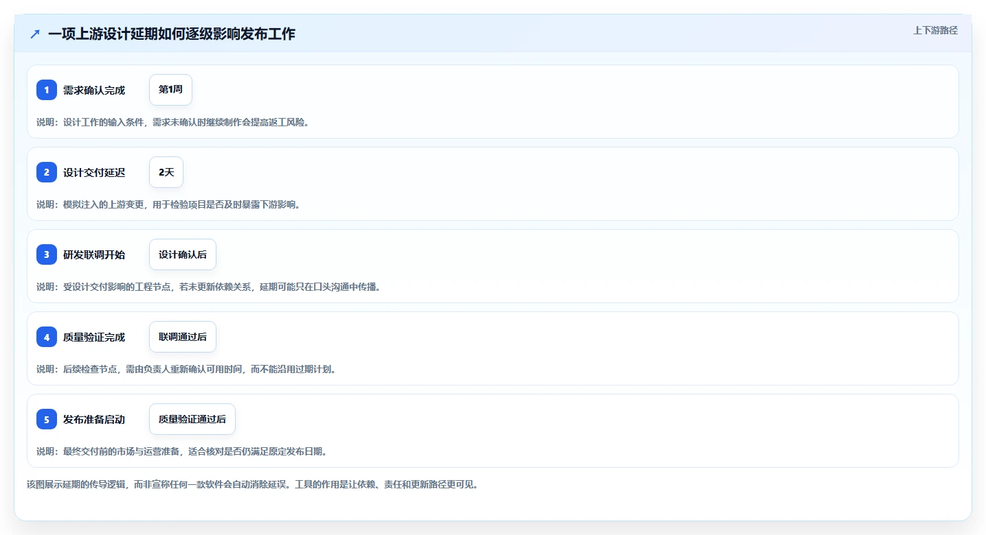
Task: Click the step name 研发联调开始
Action: pyautogui.click(x=94, y=254)
